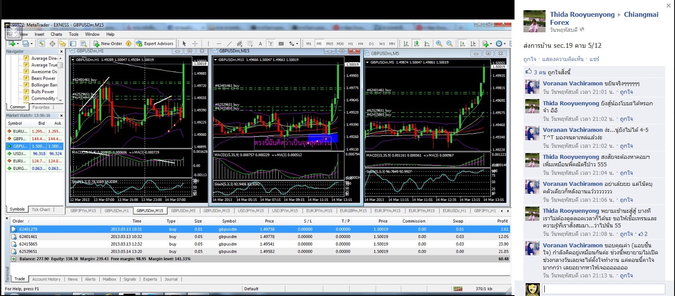Toggle the Market Watch toolbar icon
Viewport: 675px width, 296px height.
tap(41, 43)
